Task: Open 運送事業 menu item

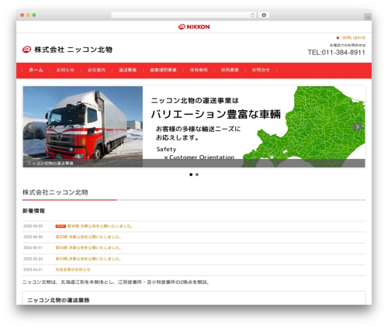Action: tap(127, 70)
